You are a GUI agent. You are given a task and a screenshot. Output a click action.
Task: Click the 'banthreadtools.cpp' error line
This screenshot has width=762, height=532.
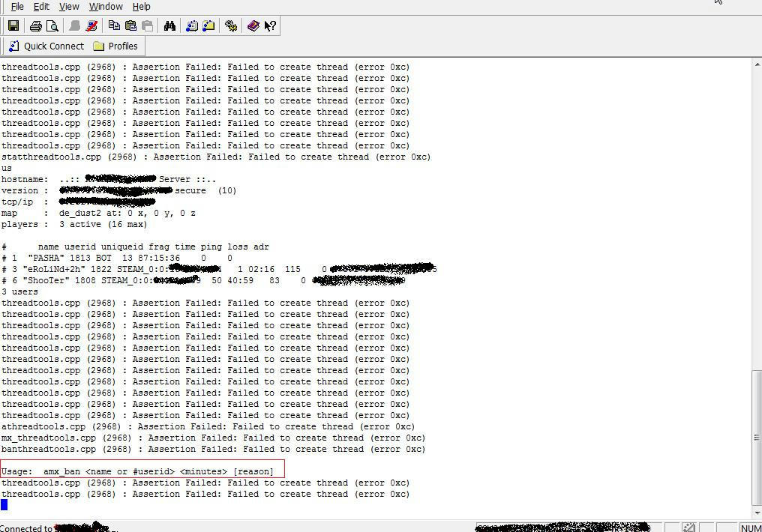213,449
